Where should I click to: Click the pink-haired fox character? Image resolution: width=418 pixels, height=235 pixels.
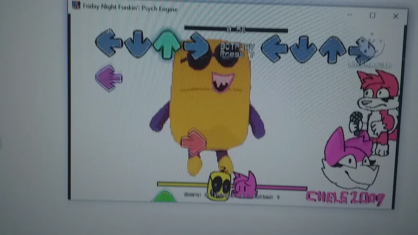pos(350,158)
